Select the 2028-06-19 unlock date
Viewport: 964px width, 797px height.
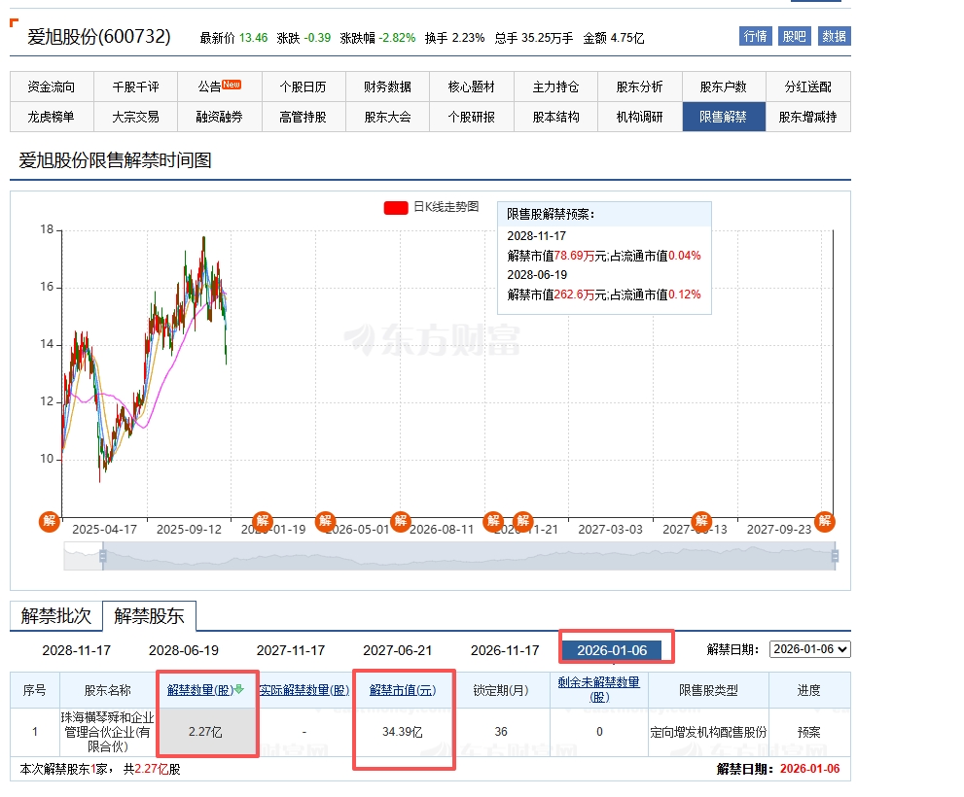pos(184,650)
